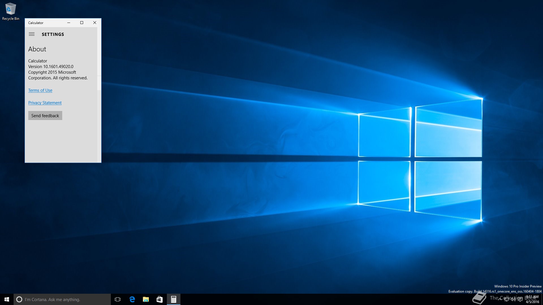Open the Privacy Statement link
543x305 pixels.
(x=45, y=103)
